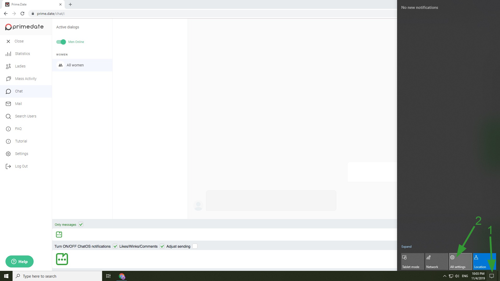Click the WOMEN section heading

pyautogui.click(x=62, y=55)
